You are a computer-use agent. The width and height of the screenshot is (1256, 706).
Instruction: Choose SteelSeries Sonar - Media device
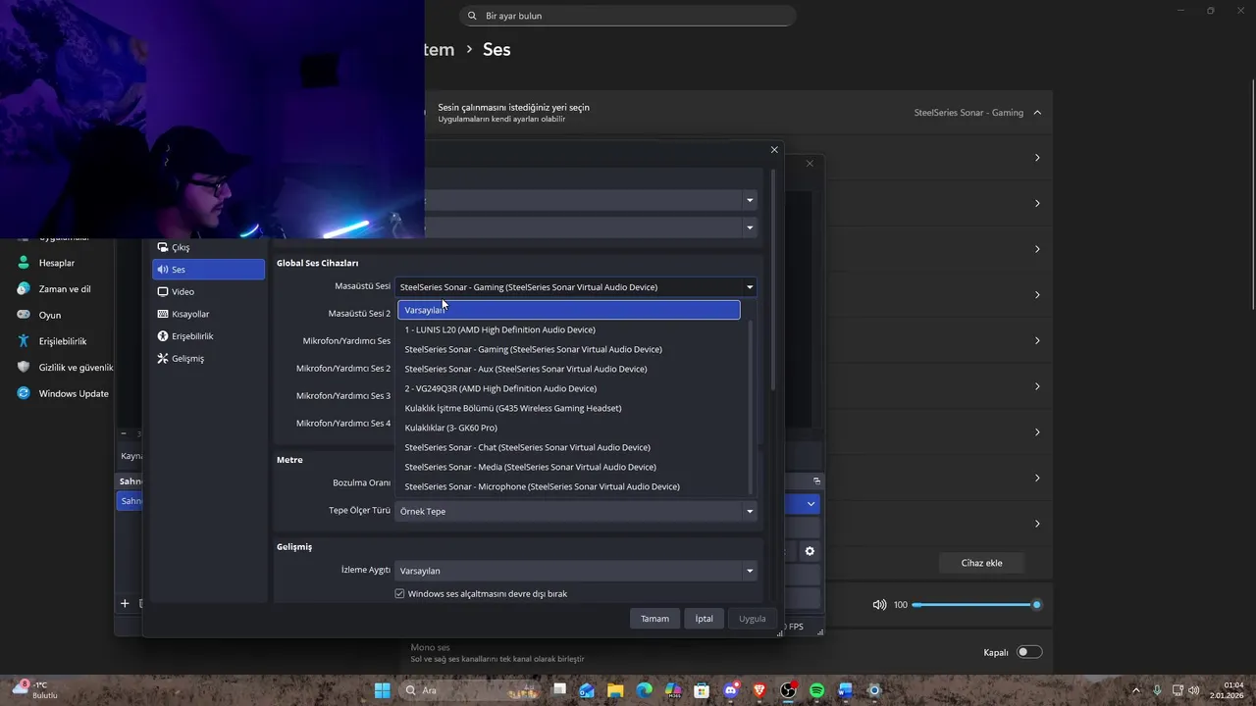[x=569, y=467]
